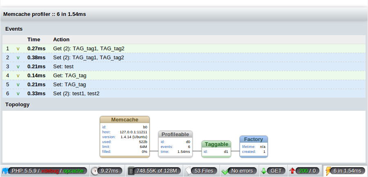Viewport: 368px width, 177px height.
Task: Open the 200 / 0 response panel
Action: [307, 170]
